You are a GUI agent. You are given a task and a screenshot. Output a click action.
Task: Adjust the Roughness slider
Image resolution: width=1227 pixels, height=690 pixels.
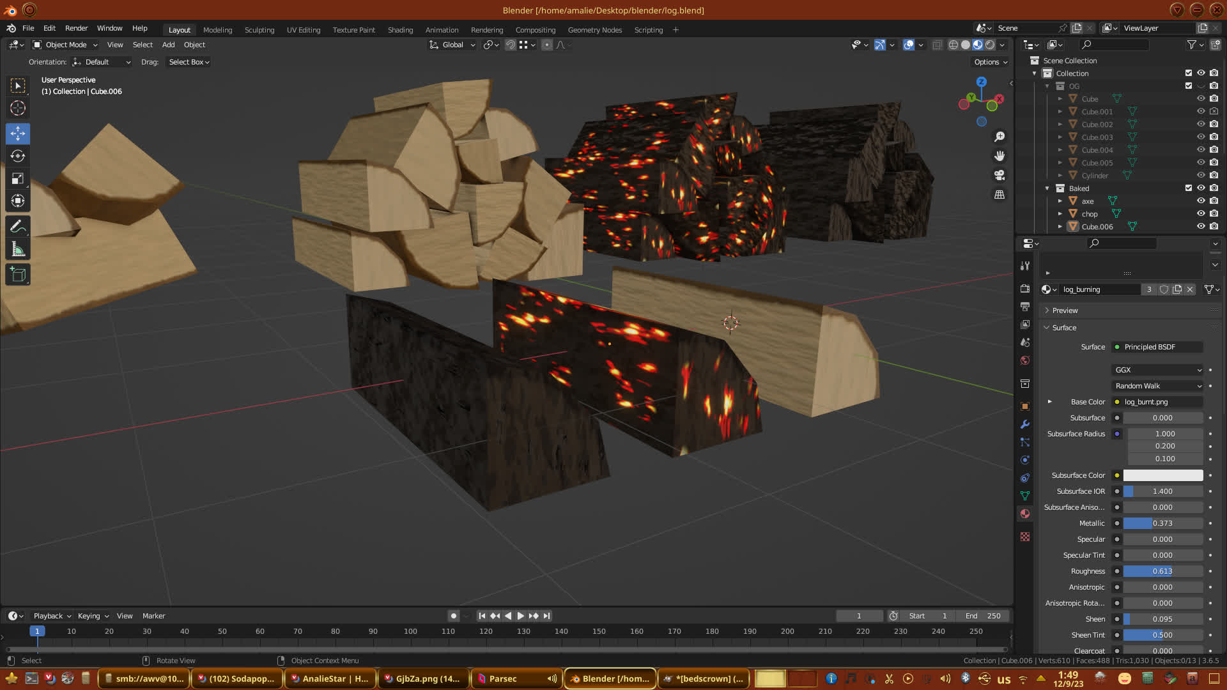click(x=1162, y=571)
